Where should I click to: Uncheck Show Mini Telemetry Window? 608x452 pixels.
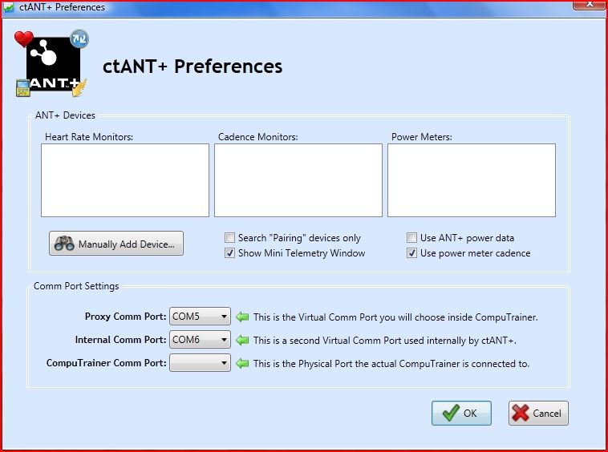click(229, 253)
